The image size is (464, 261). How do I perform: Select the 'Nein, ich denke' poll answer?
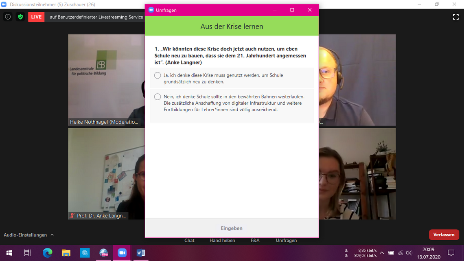(158, 97)
